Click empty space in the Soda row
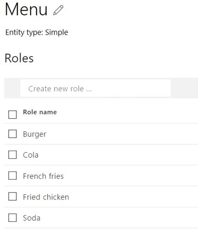Viewport: 198px width, 234px height. pos(119,218)
